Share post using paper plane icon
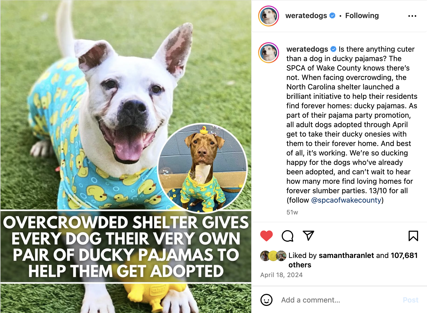This screenshot has height=313, width=427. point(308,236)
